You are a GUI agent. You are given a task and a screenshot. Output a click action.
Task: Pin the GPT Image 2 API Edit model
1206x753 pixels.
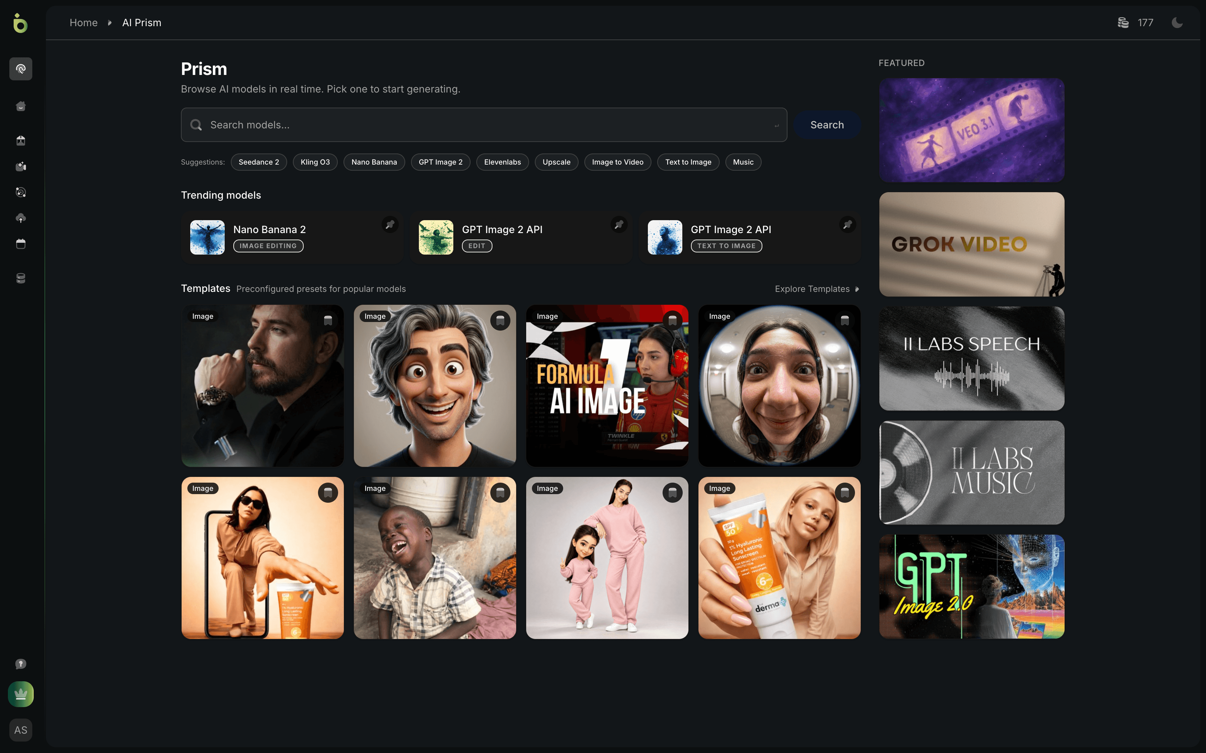[x=618, y=224]
